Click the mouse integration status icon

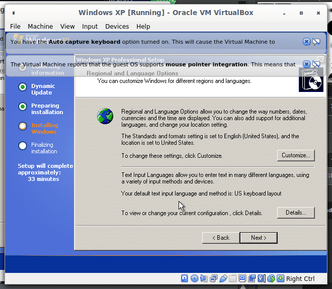pos(271,278)
